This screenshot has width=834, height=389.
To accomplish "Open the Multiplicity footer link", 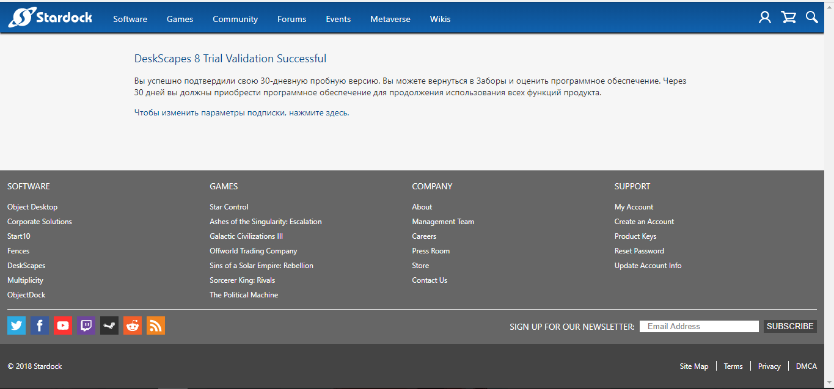I will point(25,280).
